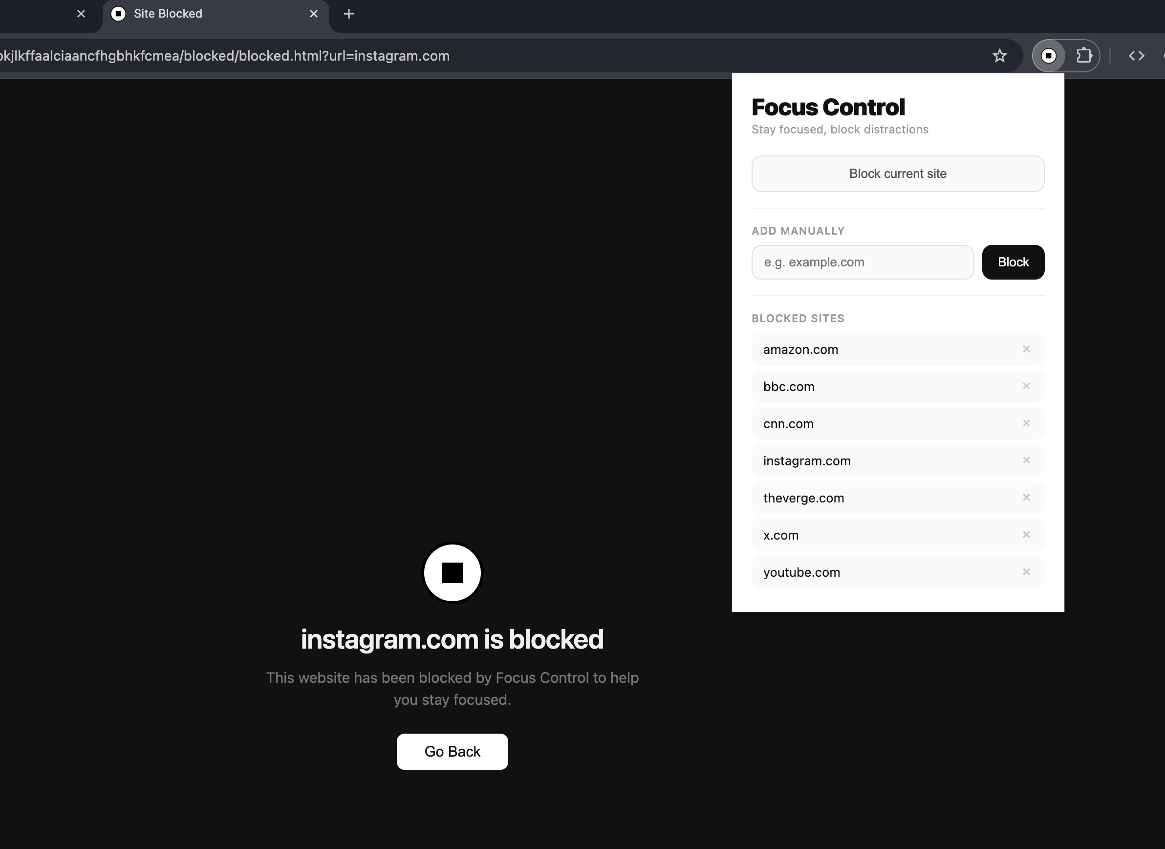Viewport: 1165px width, 849px height.
Task: Click the Go Back button
Action: (x=452, y=751)
